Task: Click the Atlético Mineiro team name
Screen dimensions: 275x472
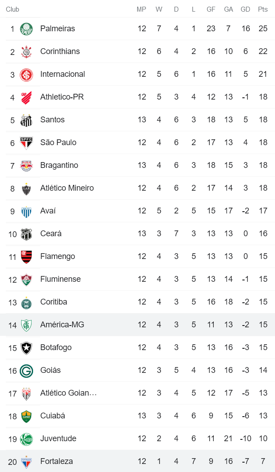Action: (x=67, y=188)
